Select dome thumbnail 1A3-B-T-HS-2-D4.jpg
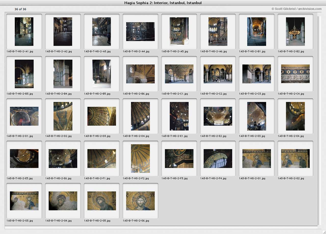 click(140, 116)
